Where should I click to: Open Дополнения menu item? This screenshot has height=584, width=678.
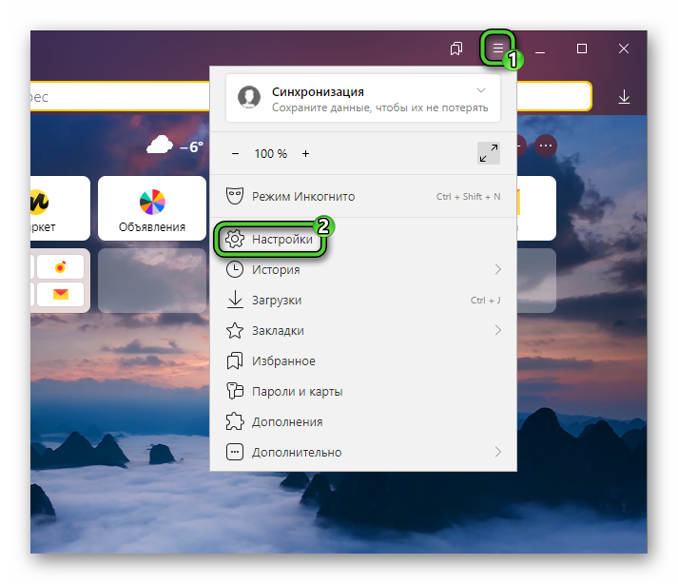coord(363,421)
